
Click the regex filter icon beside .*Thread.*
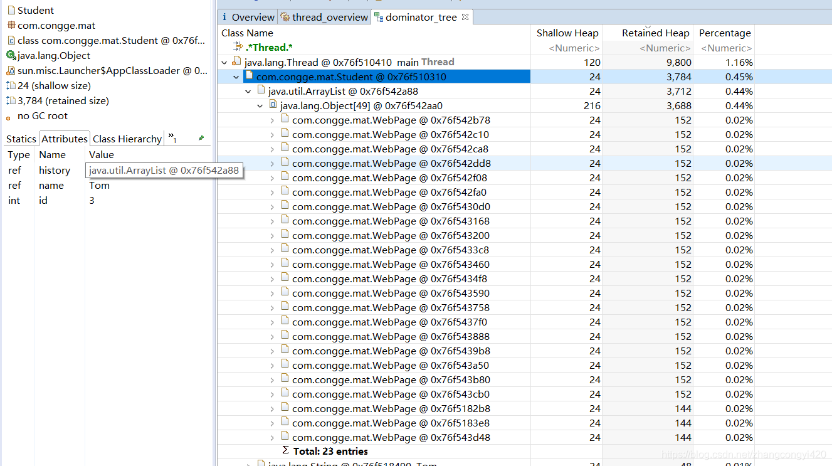[238, 47]
